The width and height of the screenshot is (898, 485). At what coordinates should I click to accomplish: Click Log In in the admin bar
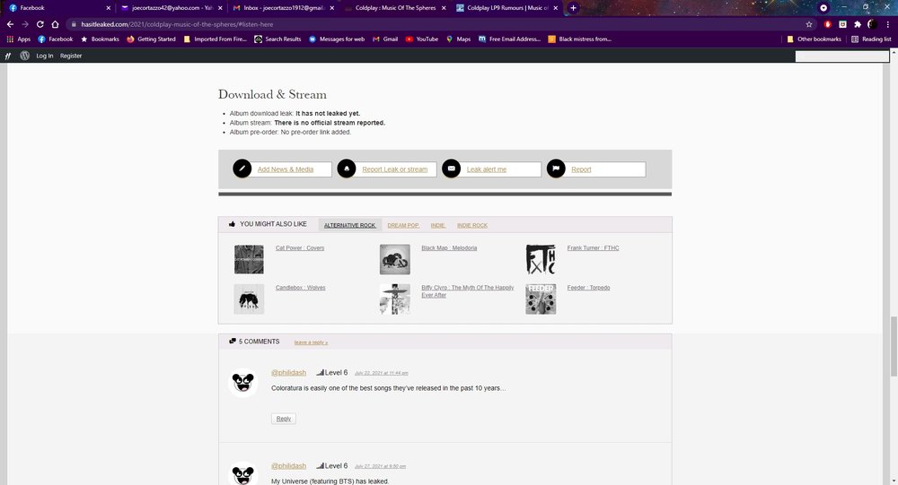pos(45,56)
